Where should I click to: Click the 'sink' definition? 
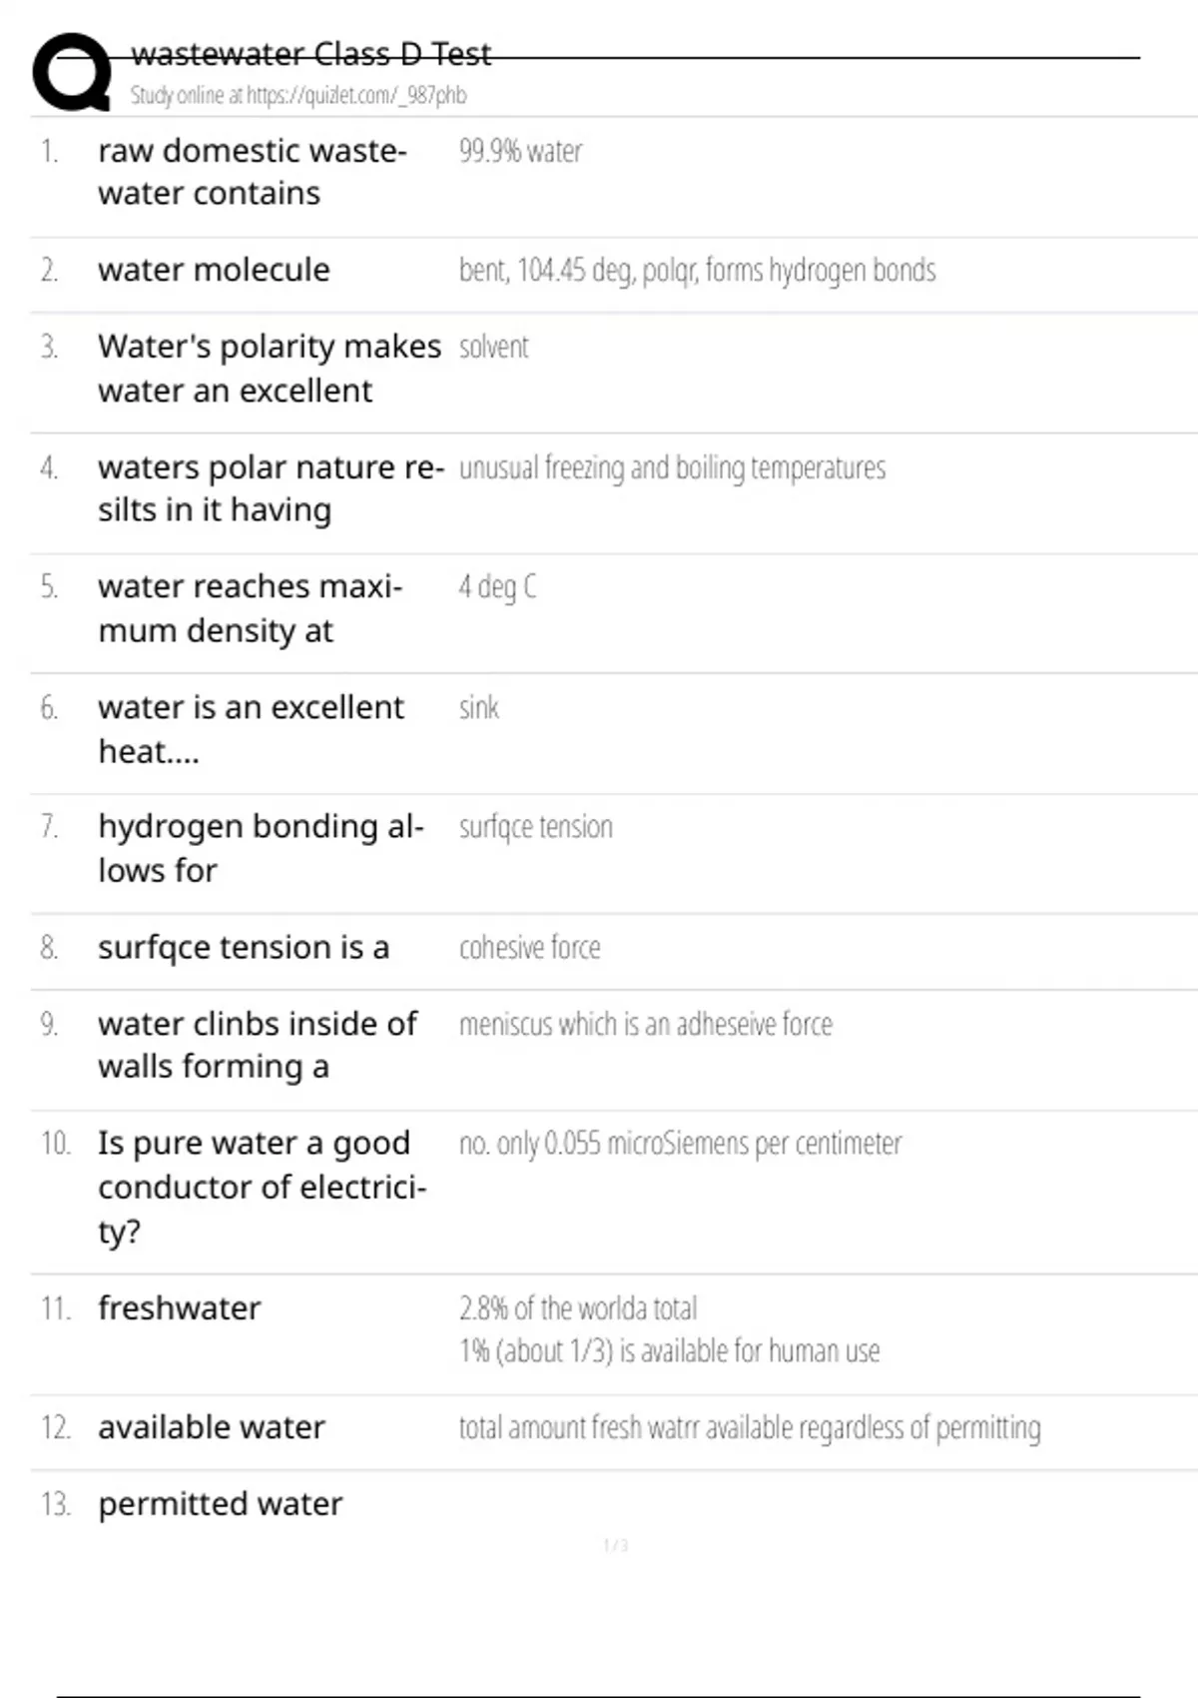pyautogui.click(x=478, y=708)
